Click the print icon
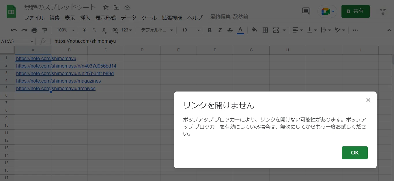This screenshot has height=181, width=394. tap(34, 30)
